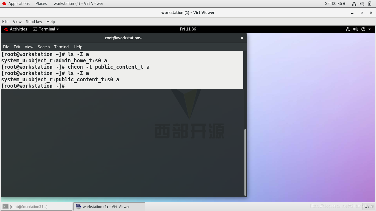Click workstation (1) - Virt Viewer taskbar item
Image resolution: width=376 pixels, height=211 pixels.
(x=109, y=207)
